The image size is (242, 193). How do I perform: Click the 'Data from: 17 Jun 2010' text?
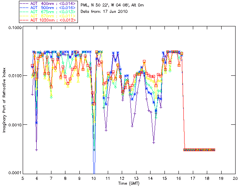pyautogui.click(x=104, y=11)
